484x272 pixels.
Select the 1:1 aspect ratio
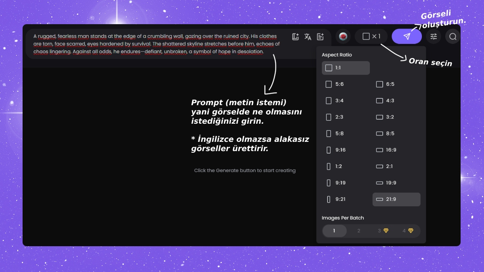click(x=346, y=68)
